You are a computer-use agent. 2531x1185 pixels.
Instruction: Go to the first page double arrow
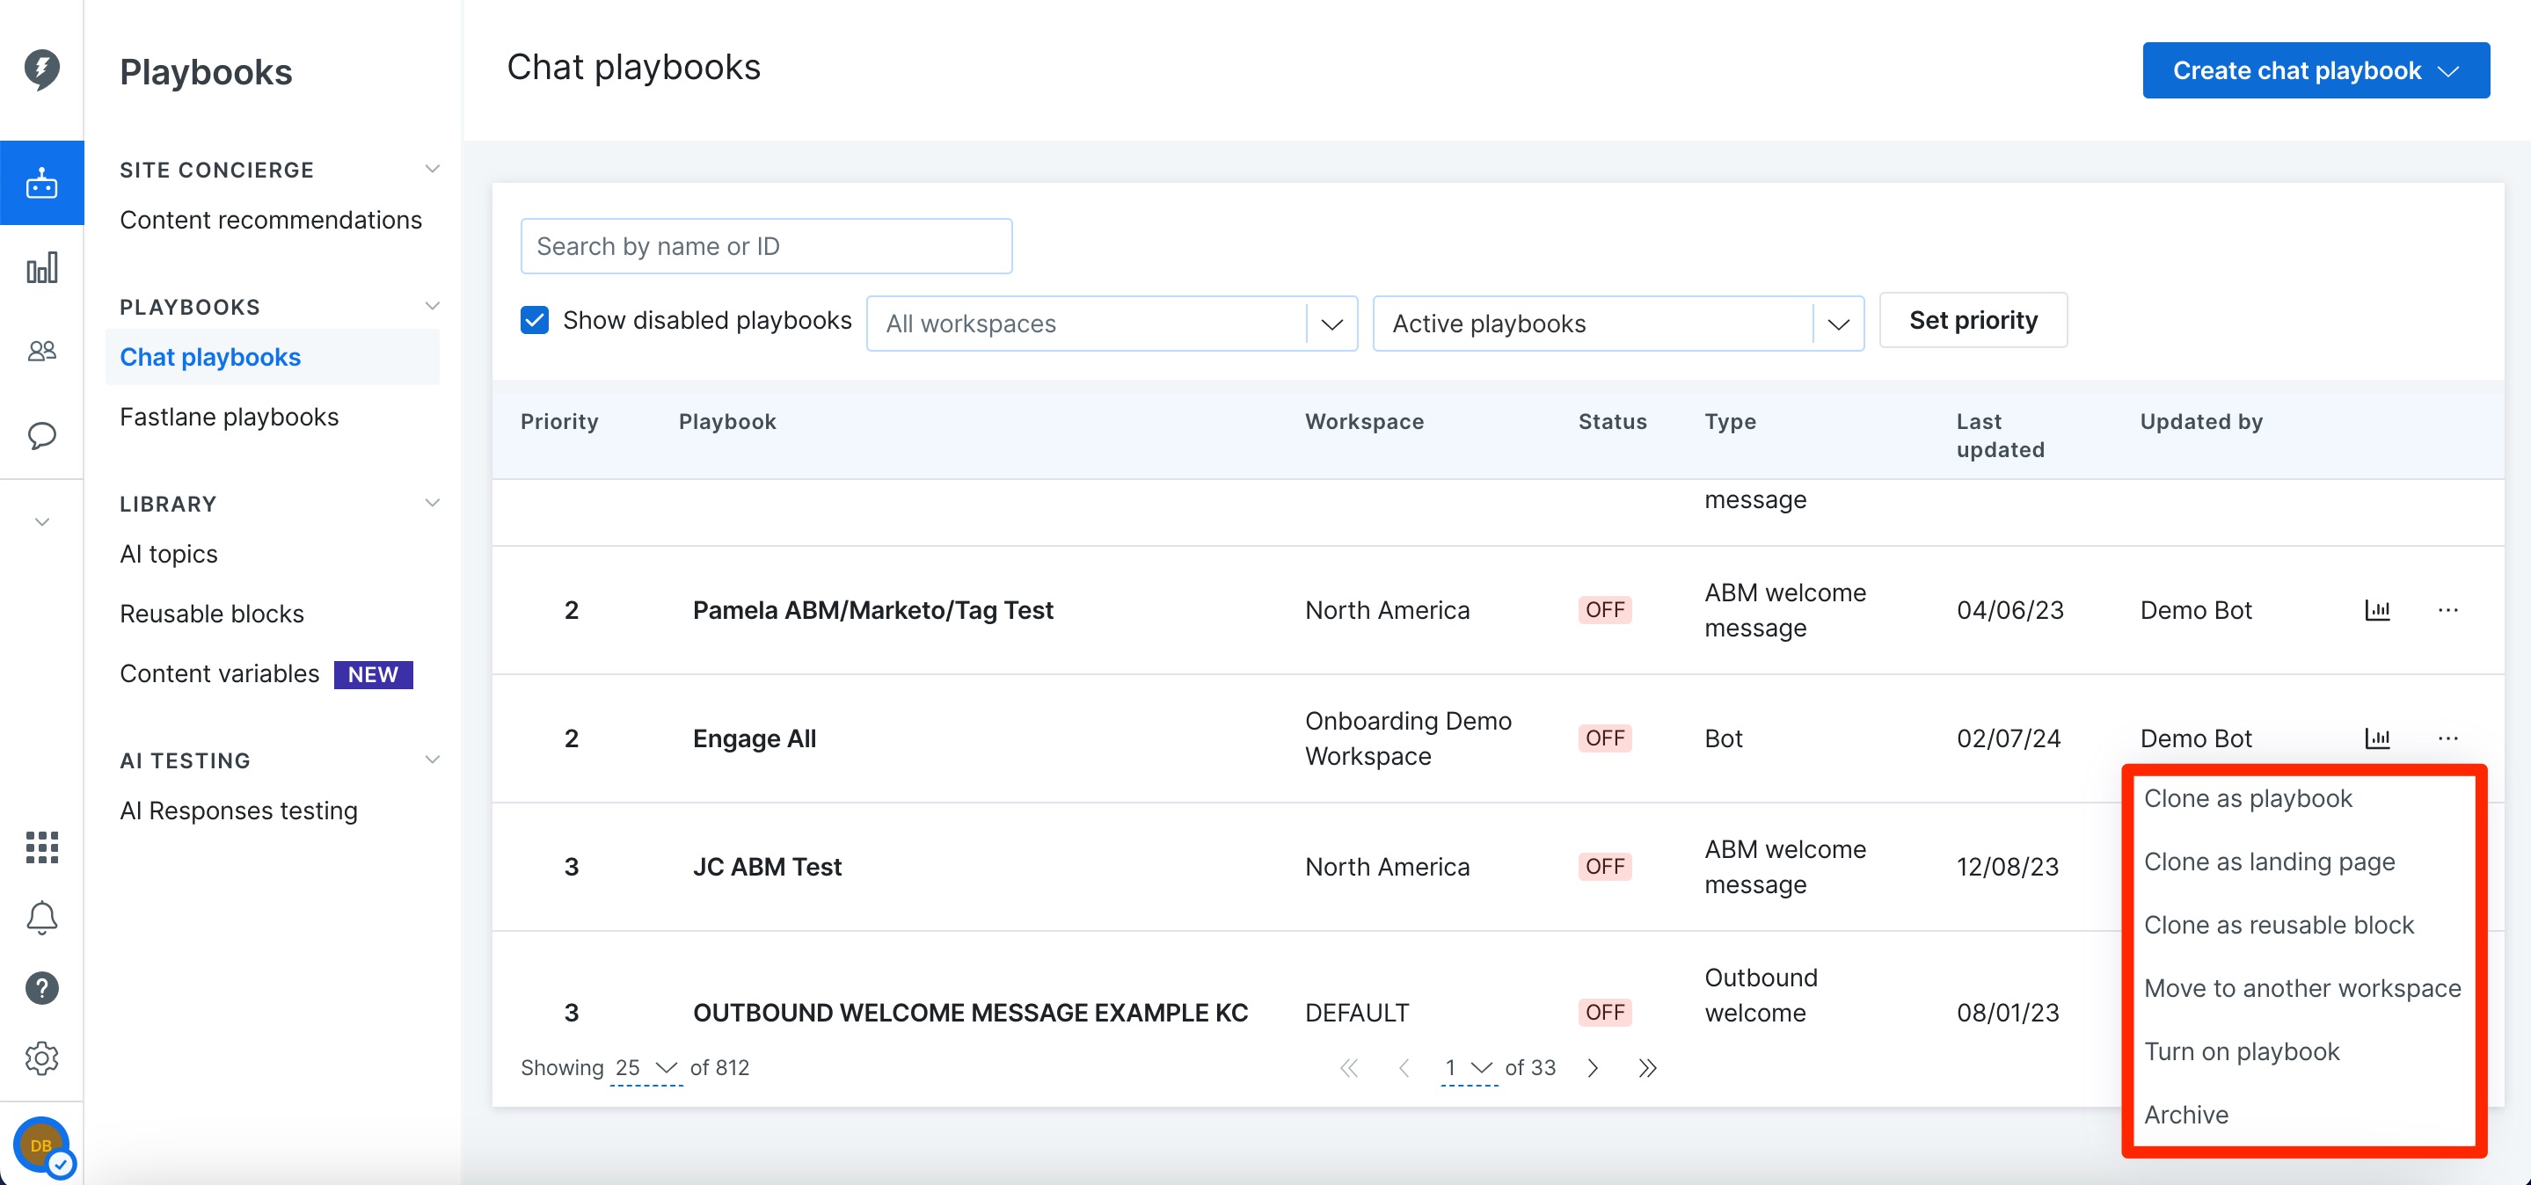click(x=1349, y=1068)
